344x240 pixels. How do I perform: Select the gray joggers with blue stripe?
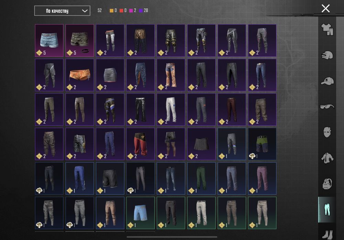(x=232, y=144)
